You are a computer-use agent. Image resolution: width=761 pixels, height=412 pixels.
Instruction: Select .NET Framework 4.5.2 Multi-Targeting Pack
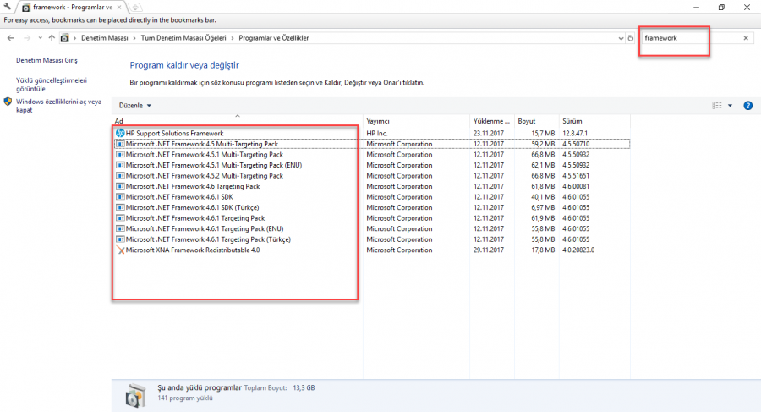205,176
